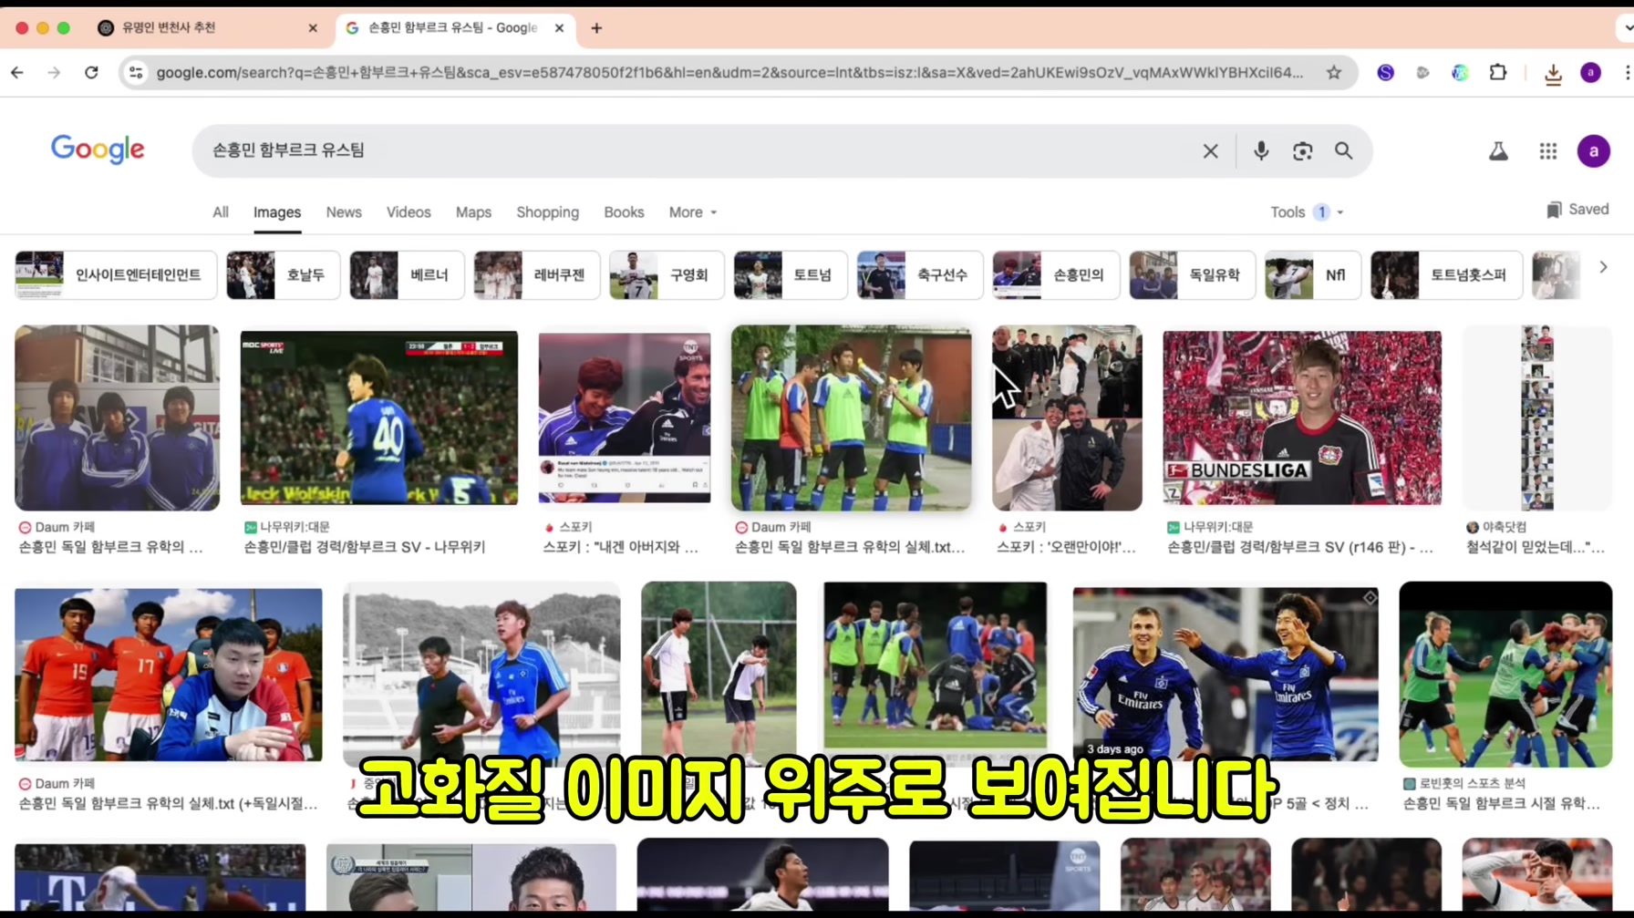
Task: Bookmark this page with the star icon
Action: click(1334, 73)
